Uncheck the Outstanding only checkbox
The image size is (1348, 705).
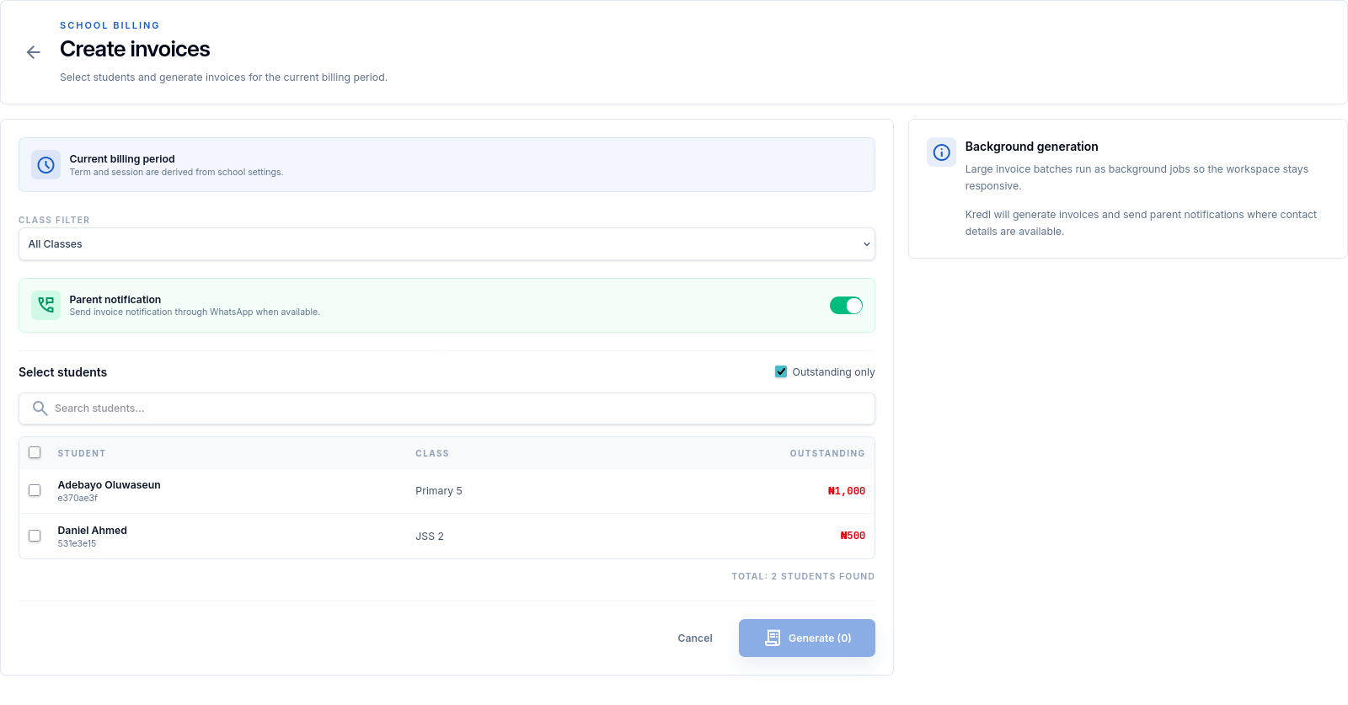pyautogui.click(x=781, y=371)
